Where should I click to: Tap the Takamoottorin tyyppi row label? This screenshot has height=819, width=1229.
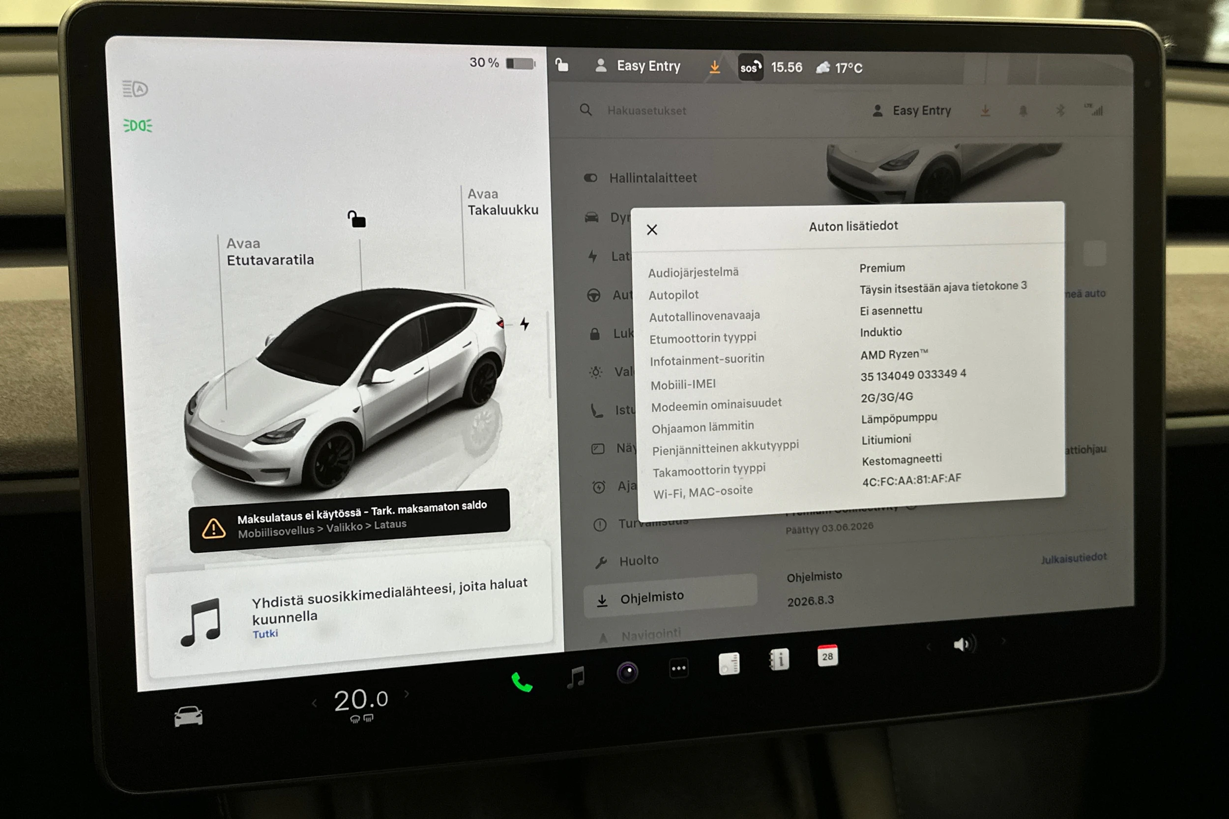click(709, 470)
